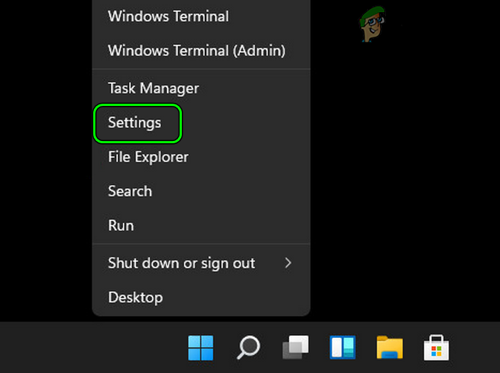This screenshot has height=373, width=500.
Task: Select the highlighted Settings entry
Action: 135,122
